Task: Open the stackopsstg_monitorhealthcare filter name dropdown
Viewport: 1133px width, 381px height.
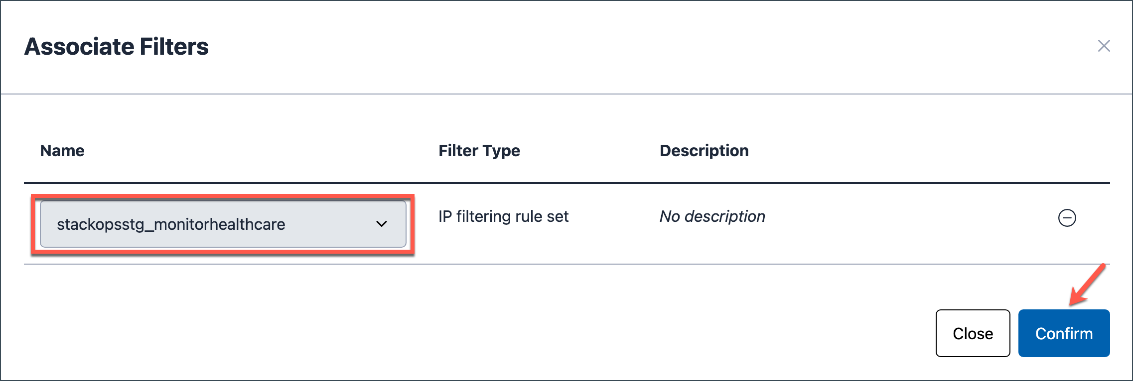Action: pos(222,224)
